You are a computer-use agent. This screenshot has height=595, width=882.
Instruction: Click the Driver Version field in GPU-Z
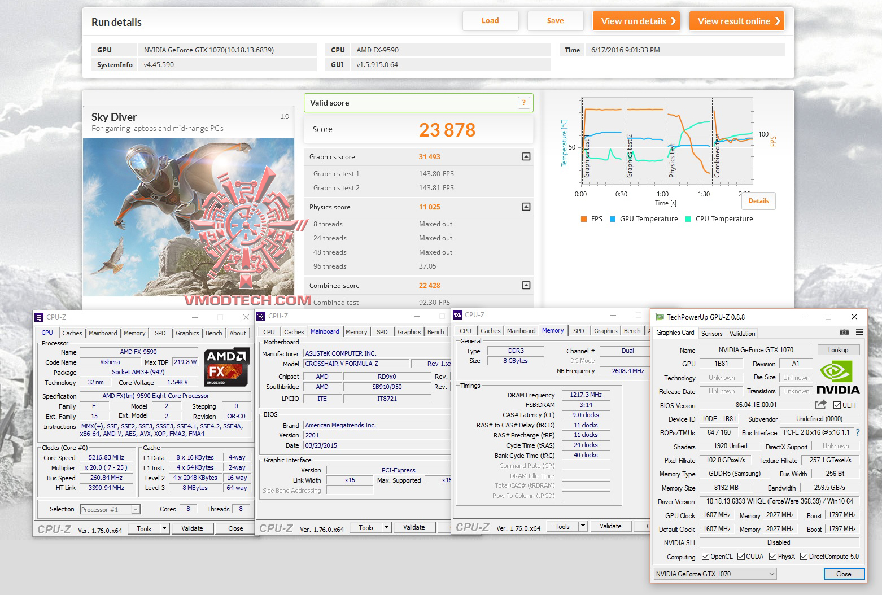(x=779, y=501)
